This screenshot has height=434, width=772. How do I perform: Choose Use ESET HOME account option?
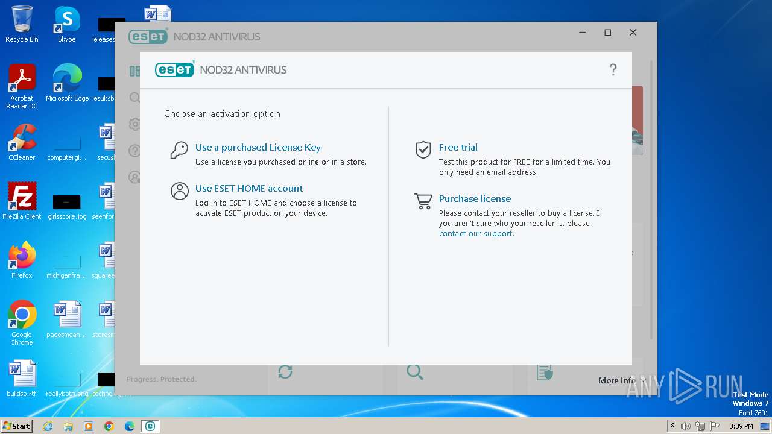[249, 188]
